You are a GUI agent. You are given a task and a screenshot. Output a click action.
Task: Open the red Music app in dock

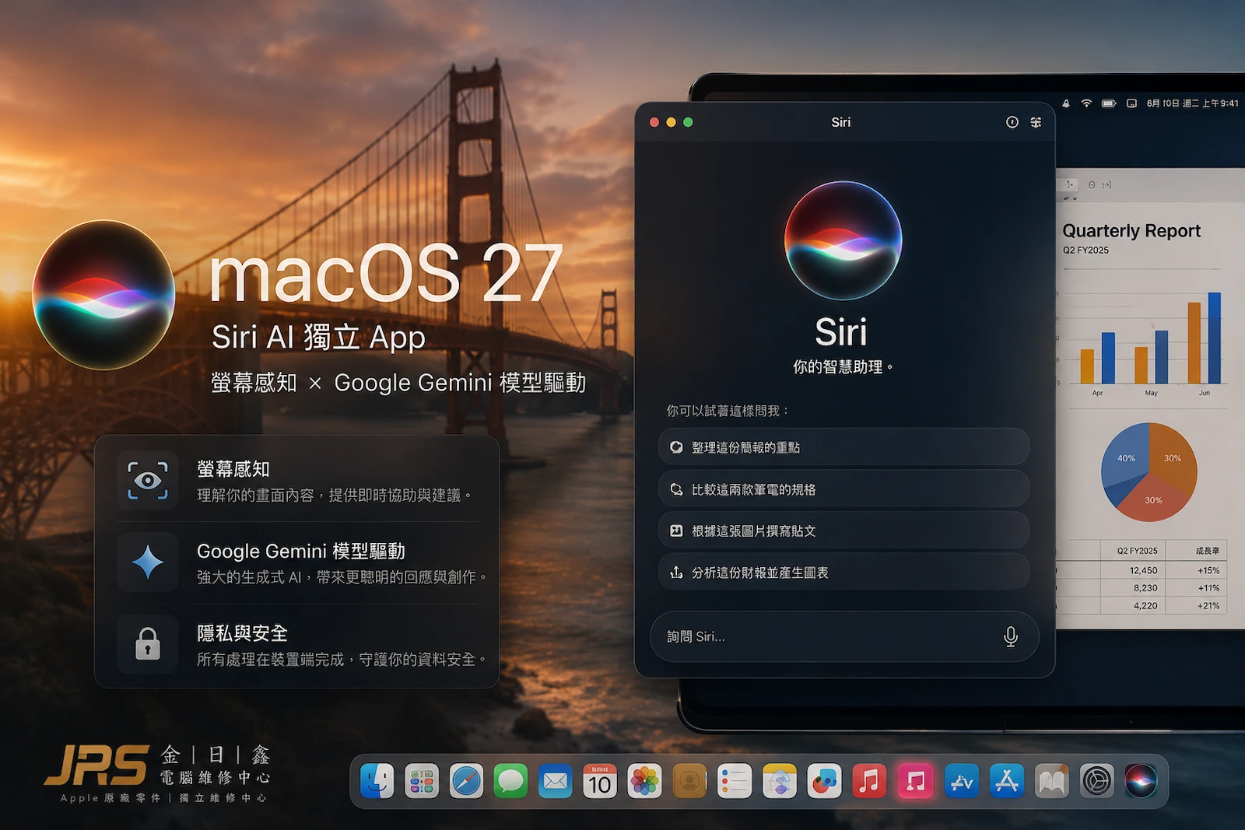point(870,781)
